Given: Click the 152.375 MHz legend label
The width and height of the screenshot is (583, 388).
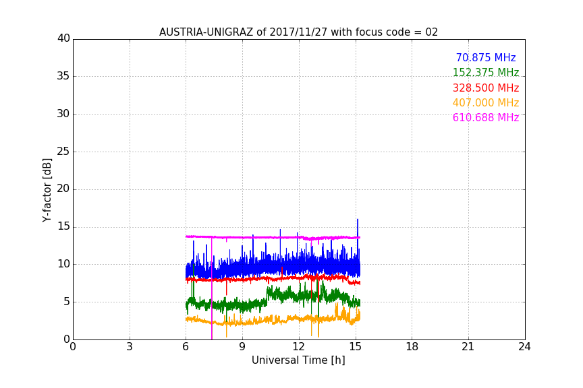Looking at the screenshot, I should point(486,73).
